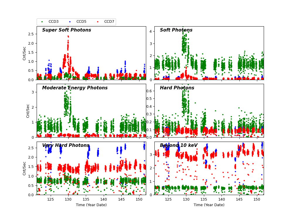Viewport: 293px width, 219px height.
Task: Click the red CCD7 legend marker
Action: coord(98,22)
